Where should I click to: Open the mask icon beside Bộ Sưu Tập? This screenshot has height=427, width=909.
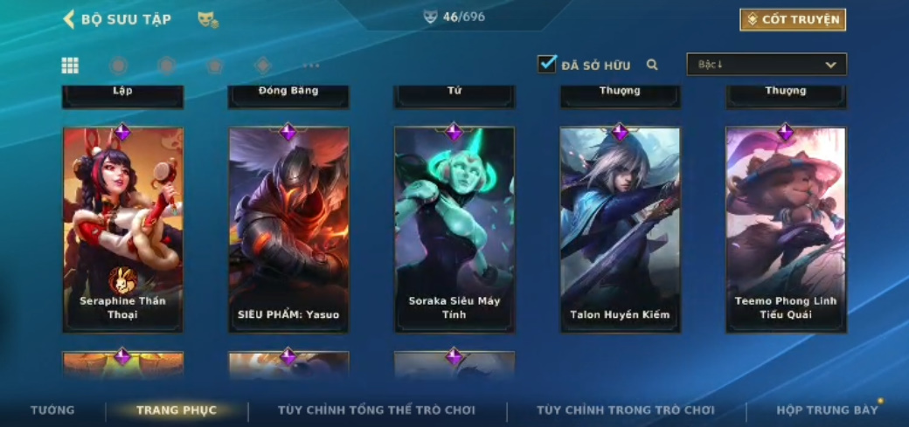click(207, 20)
